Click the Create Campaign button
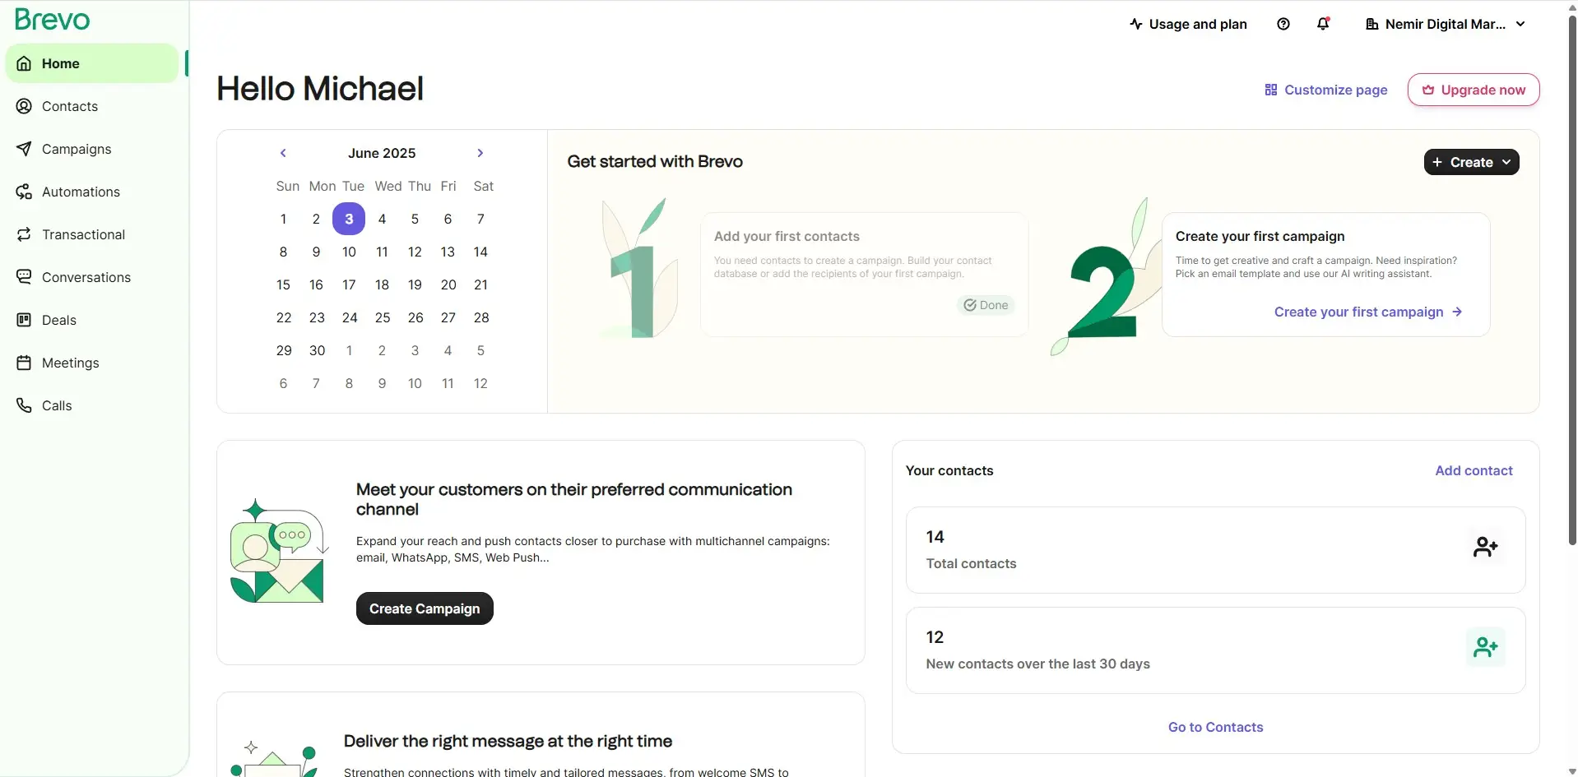The image size is (1578, 777). (425, 608)
